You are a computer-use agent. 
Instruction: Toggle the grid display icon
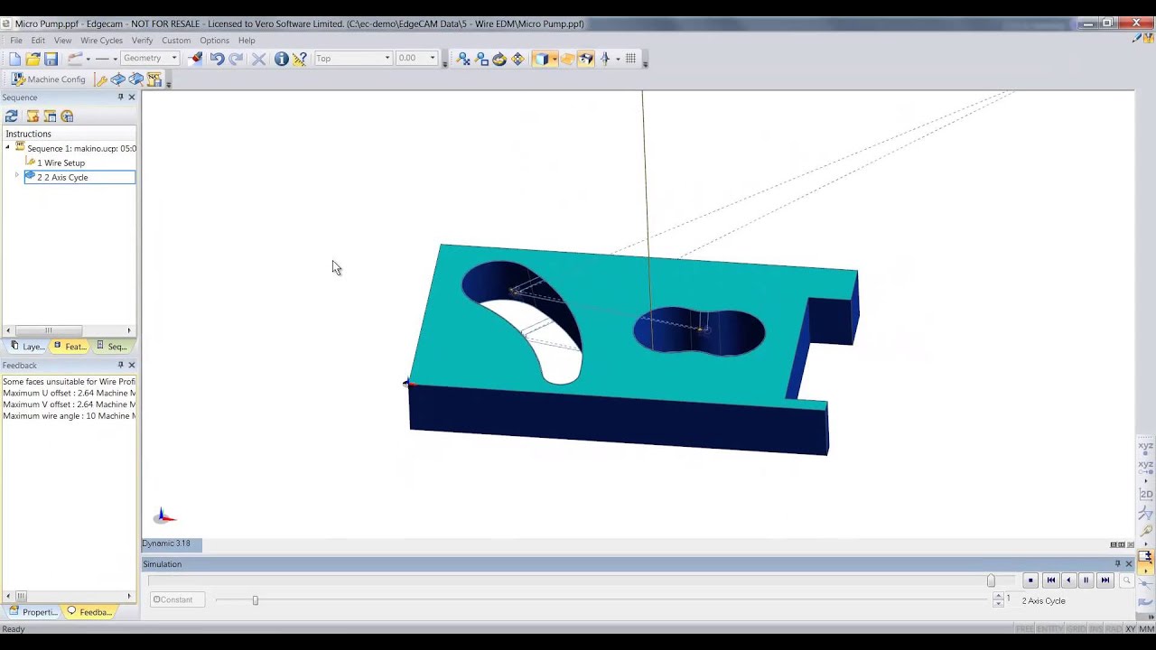tap(630, 59)
